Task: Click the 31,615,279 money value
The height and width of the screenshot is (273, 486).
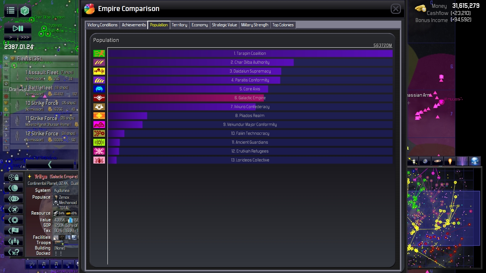Action: point(466,6)
